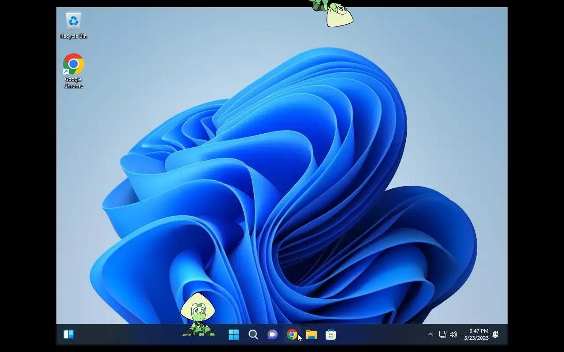Open the Widgets panel on the taskbar
The height and width of the screenshot is (352, 564).
pos(69,335)
